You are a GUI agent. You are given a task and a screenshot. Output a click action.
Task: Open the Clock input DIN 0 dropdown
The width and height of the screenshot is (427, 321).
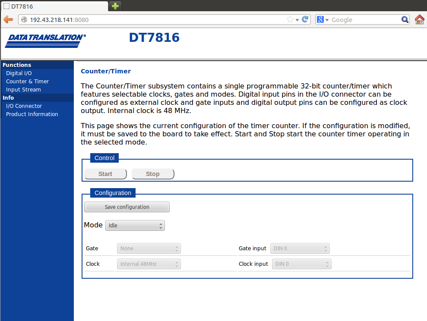(301, 264)
